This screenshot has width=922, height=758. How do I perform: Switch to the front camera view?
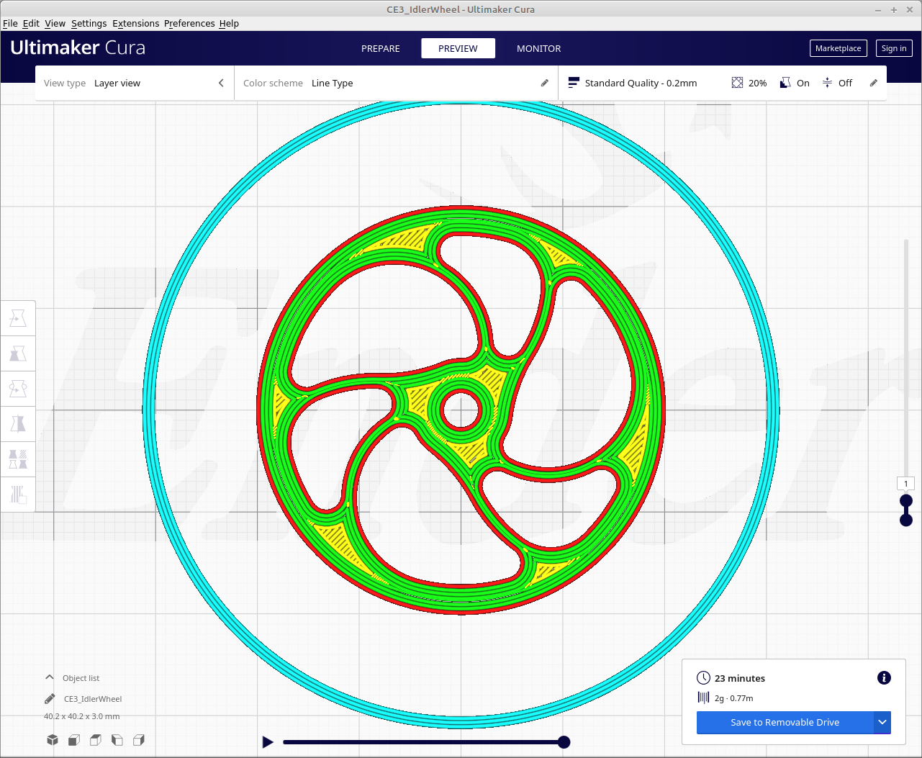(73, 739)
